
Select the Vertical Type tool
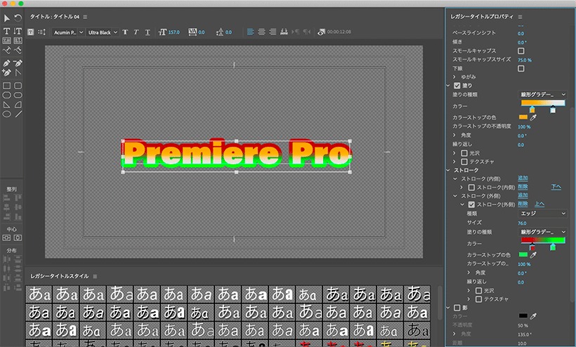pyautogui.click(x=18, y=31)
